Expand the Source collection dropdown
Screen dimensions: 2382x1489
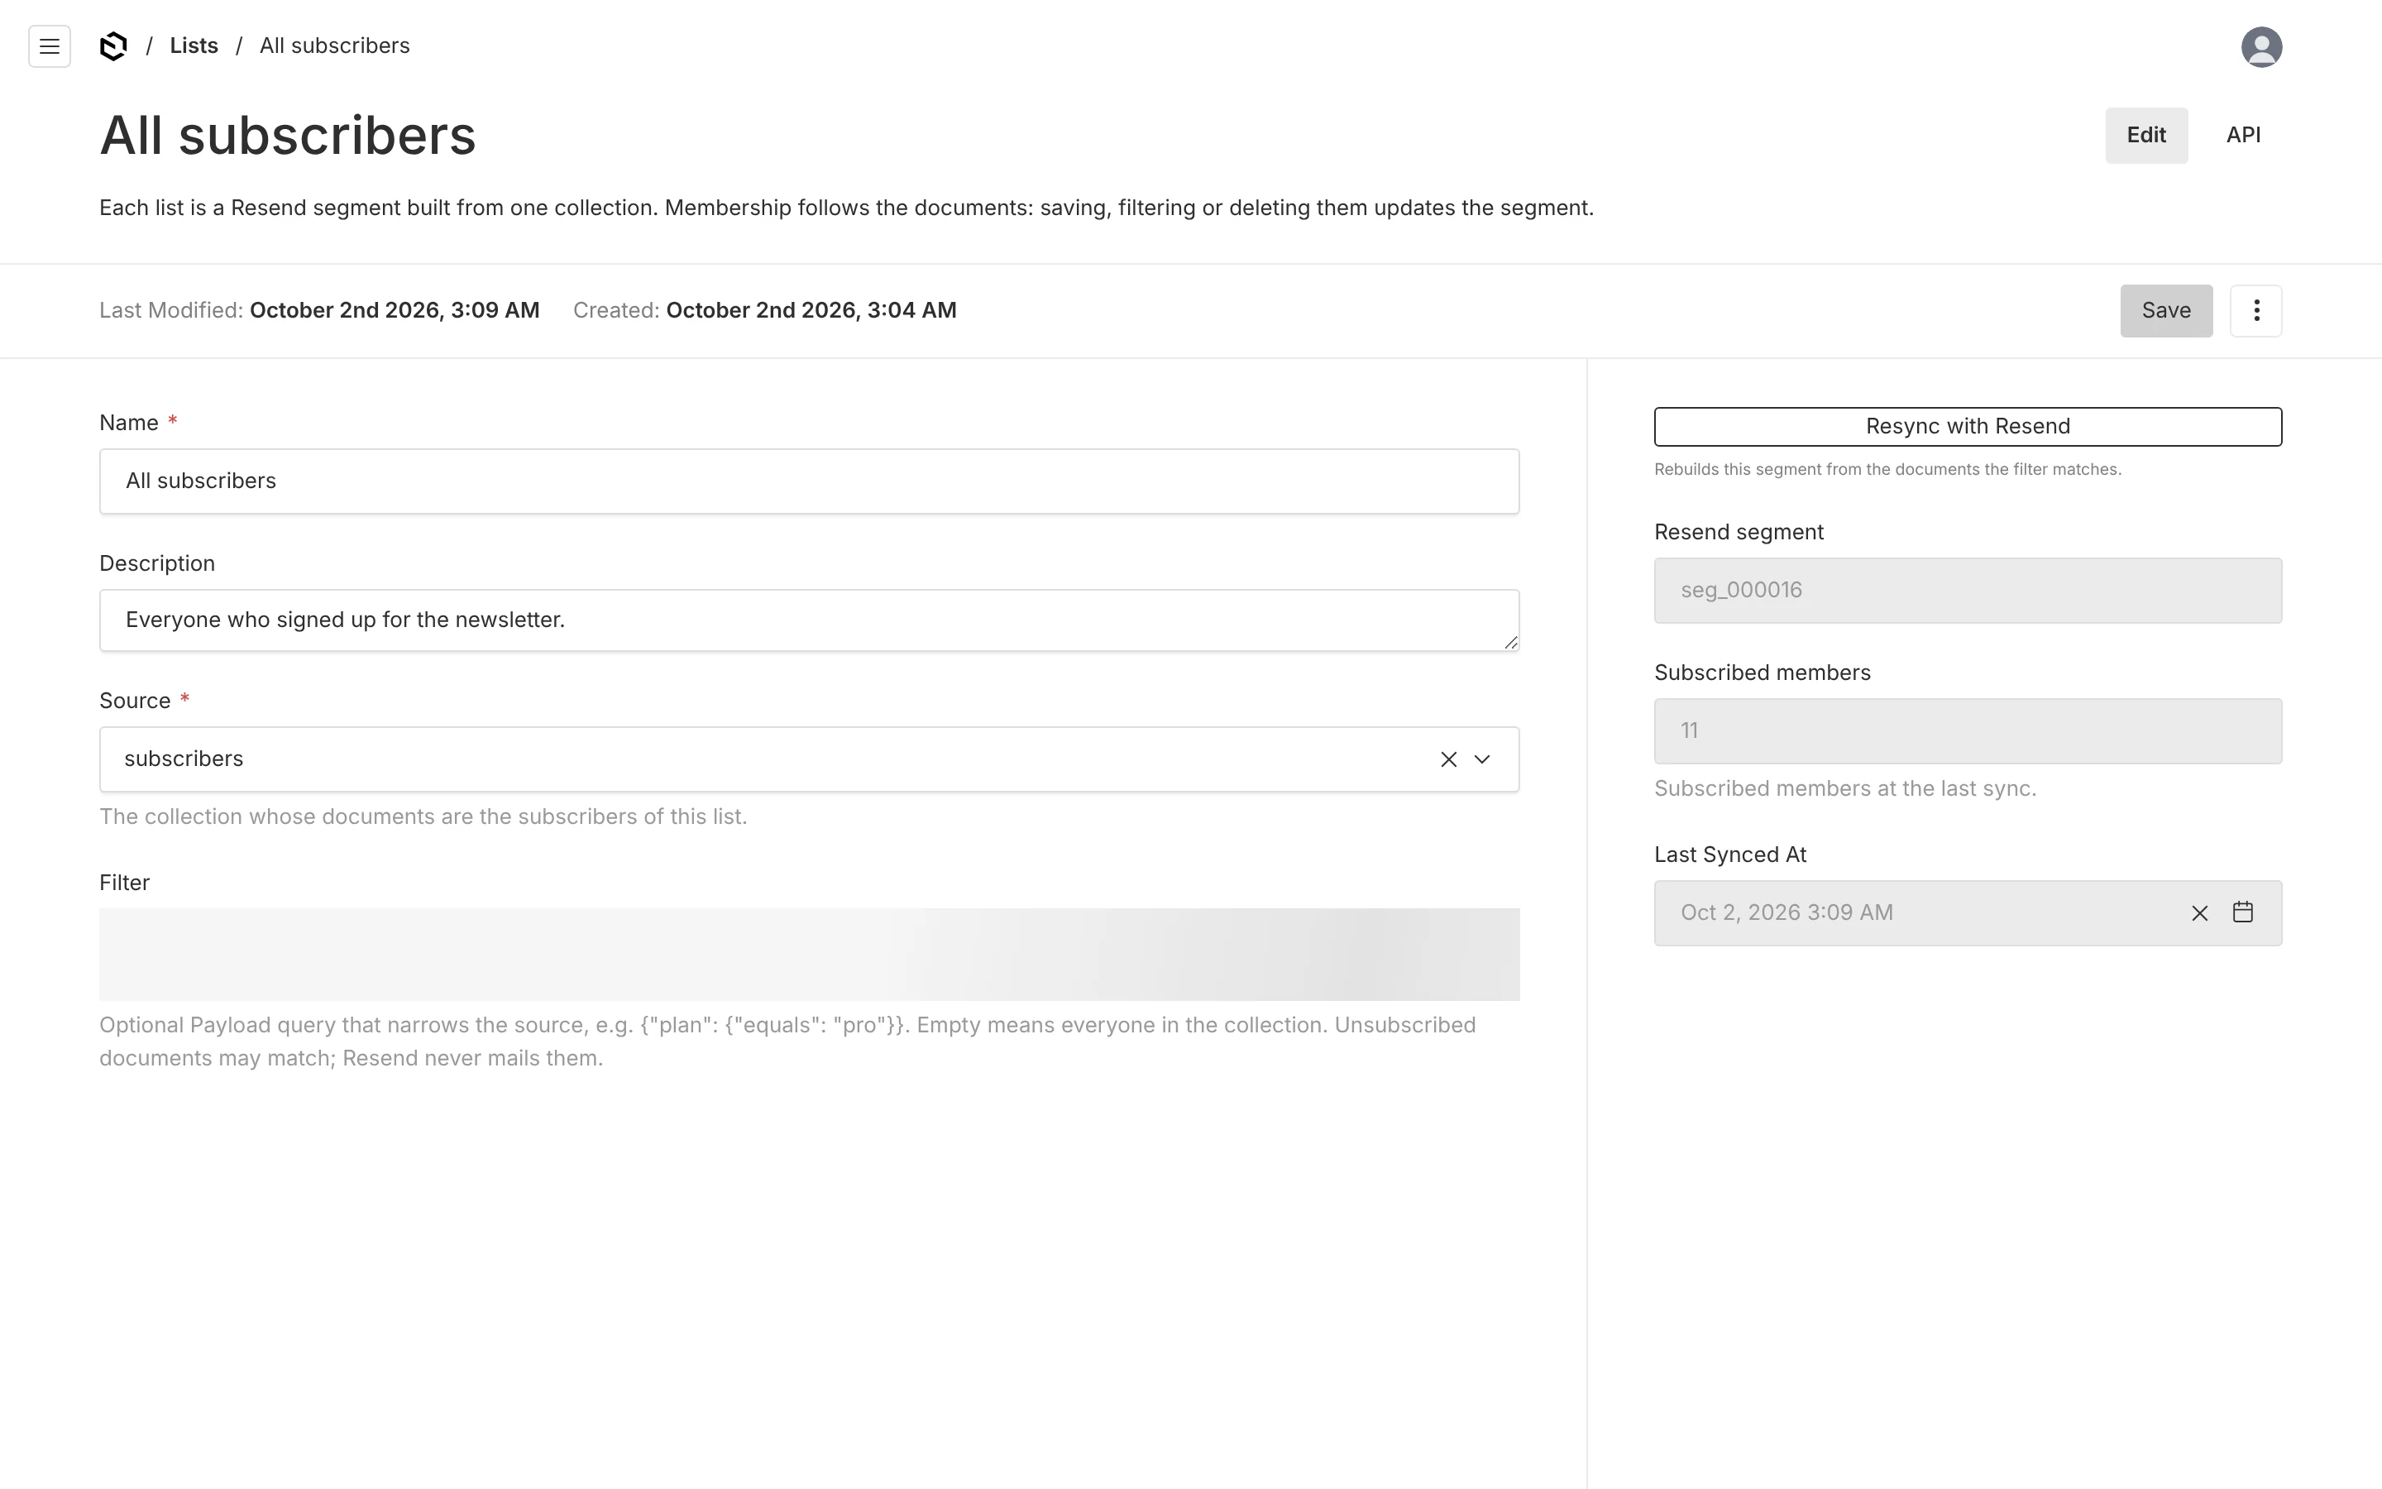tap(1481, 759)
